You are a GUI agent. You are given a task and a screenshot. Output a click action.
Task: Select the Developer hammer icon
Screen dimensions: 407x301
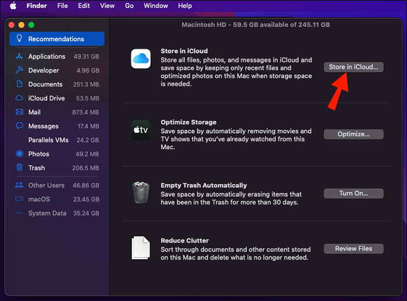pos(19,70)
